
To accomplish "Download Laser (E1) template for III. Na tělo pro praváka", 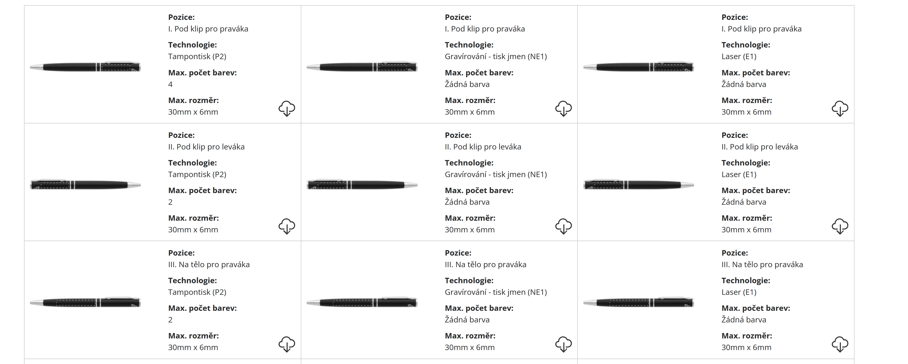I will click(840, 344).
